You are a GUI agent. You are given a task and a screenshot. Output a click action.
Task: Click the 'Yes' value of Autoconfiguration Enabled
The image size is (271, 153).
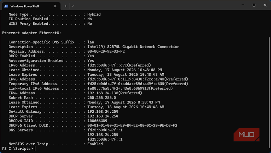[91, 61]
